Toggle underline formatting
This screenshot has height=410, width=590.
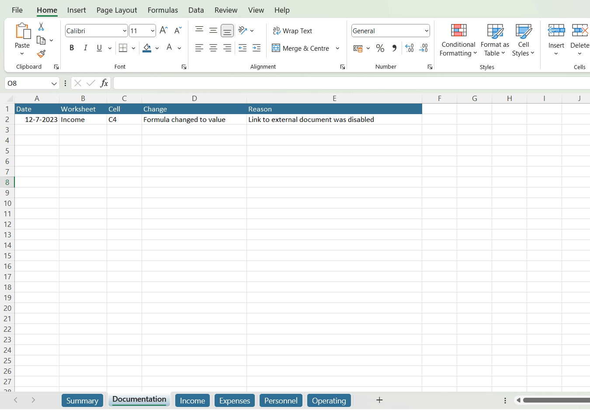pos(99,48)
